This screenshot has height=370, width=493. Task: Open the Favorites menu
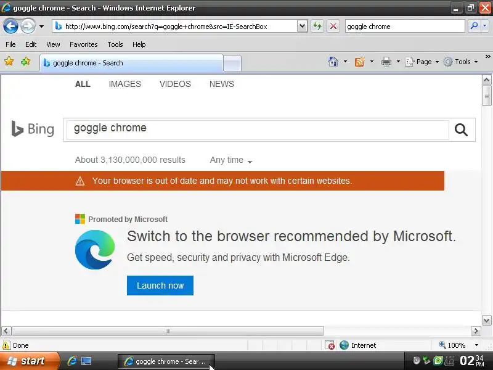[x=84, y=44]
